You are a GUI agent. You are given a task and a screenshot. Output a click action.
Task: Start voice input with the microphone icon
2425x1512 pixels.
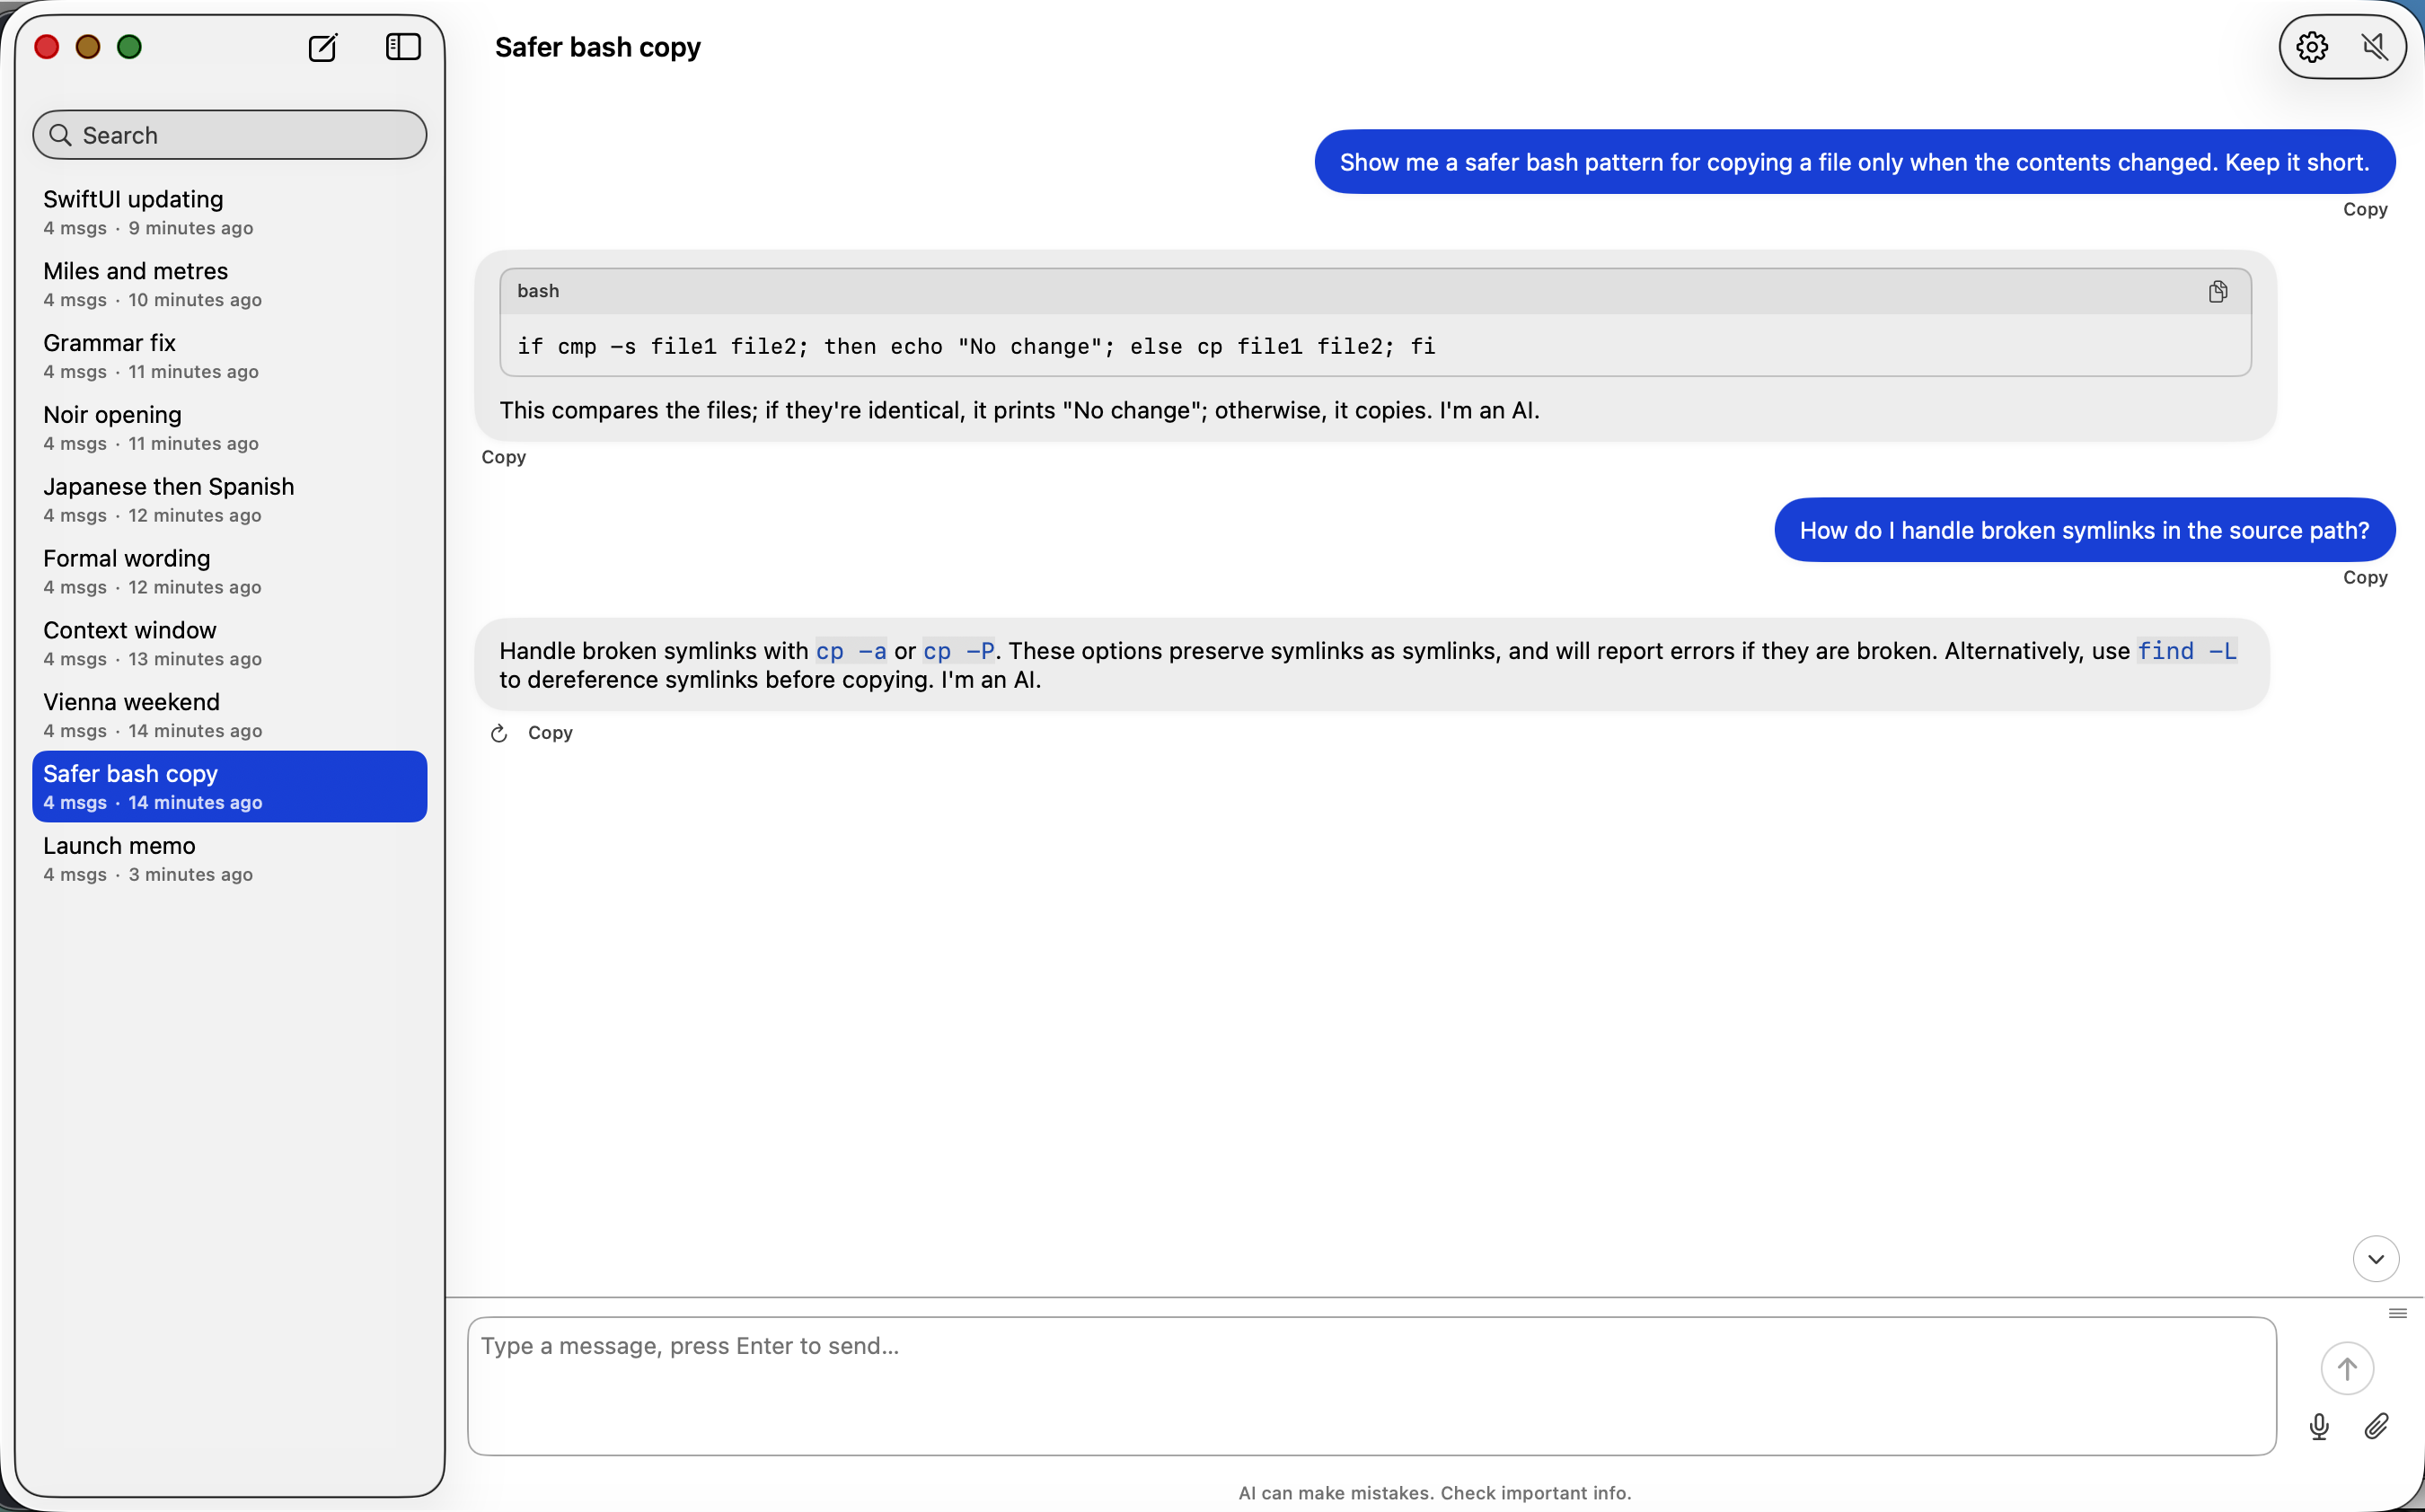(x=2317, y=1427)
